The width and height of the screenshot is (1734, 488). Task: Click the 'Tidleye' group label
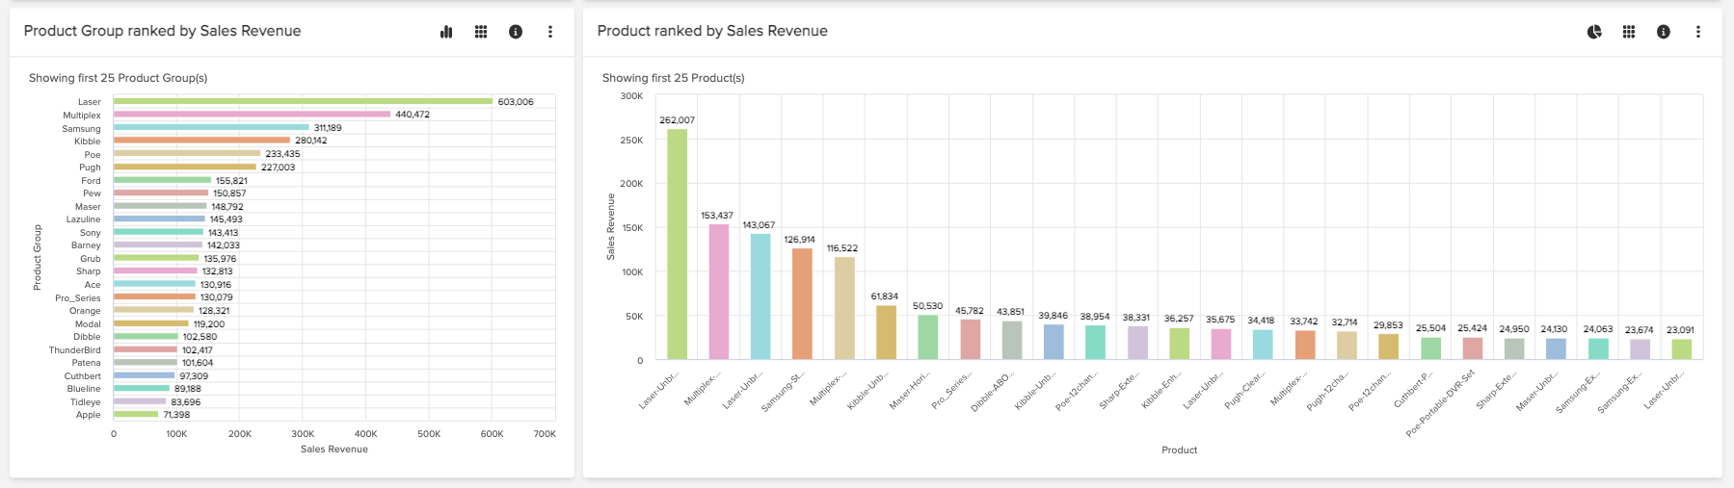85,402
